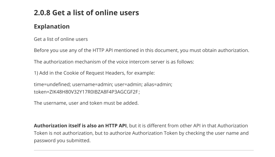Click the sentence starting 'Before you use any'
Image resolution: width=275 pixels, height=157 pixels.
141,50
